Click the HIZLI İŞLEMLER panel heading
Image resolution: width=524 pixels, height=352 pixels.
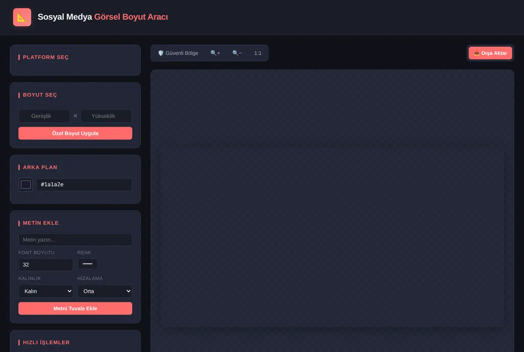click(46, 342)
